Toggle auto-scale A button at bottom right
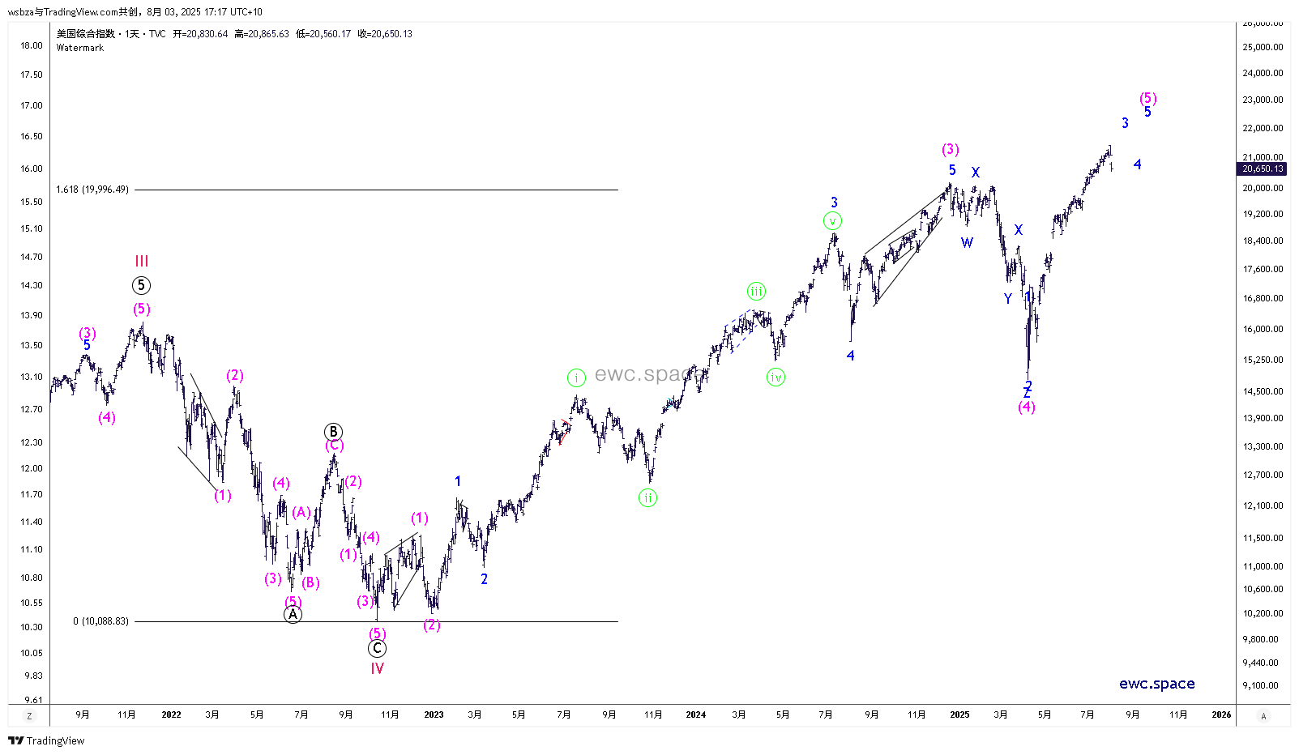Viewport: 1299px width, 755px height. tap(1263, 715)
